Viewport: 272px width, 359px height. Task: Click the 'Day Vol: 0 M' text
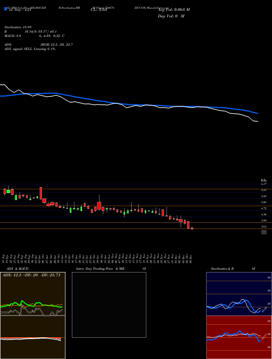coord(171,16)
